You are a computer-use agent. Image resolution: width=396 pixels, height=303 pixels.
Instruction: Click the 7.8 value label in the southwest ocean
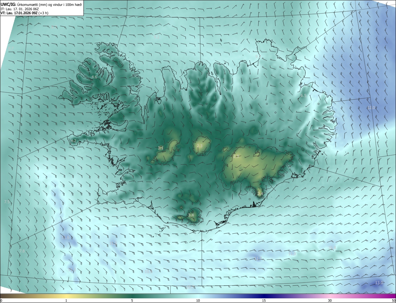point(22,251)
